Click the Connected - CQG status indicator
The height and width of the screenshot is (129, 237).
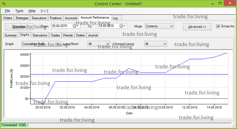click(14, 125)
